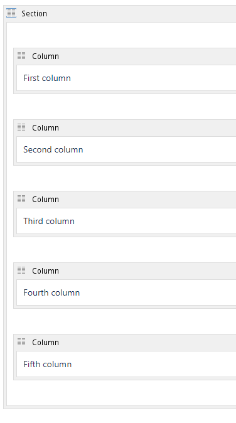Click the gap between First and Second column blocks
236x423 pixels.
tap(121, 107)
